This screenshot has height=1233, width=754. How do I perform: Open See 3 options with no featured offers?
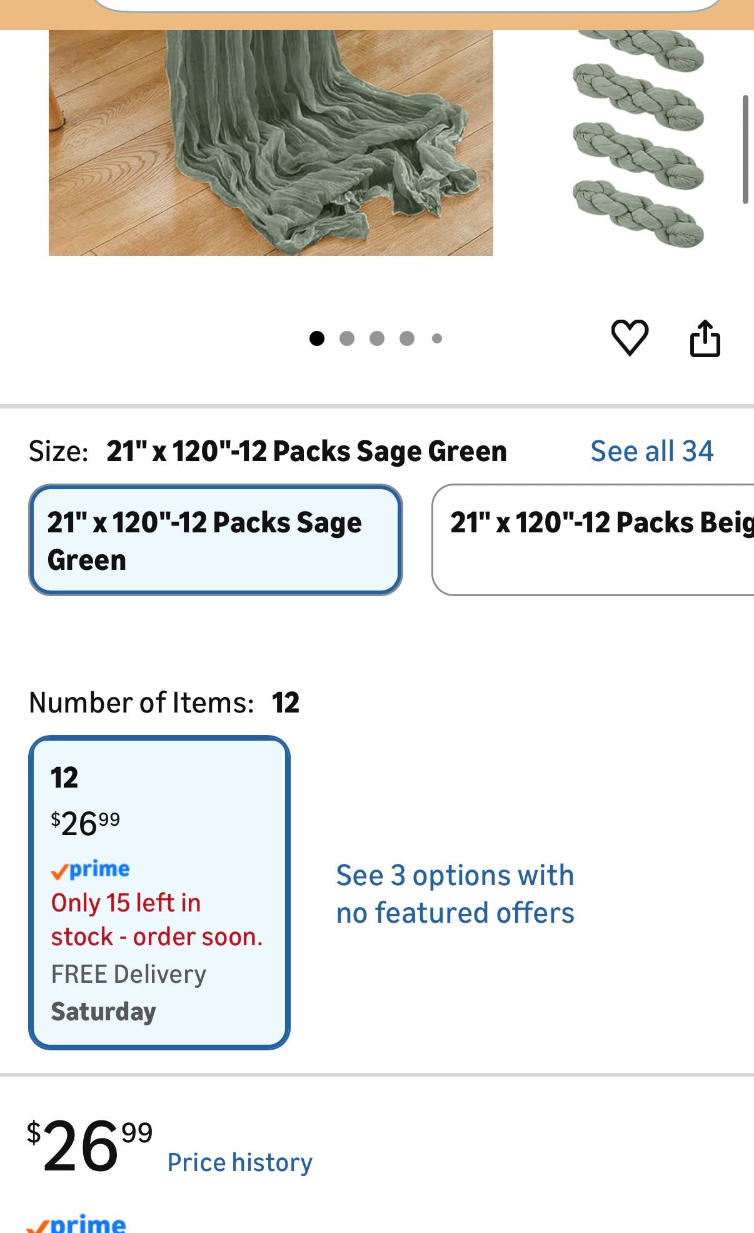(x=455, y=894)
